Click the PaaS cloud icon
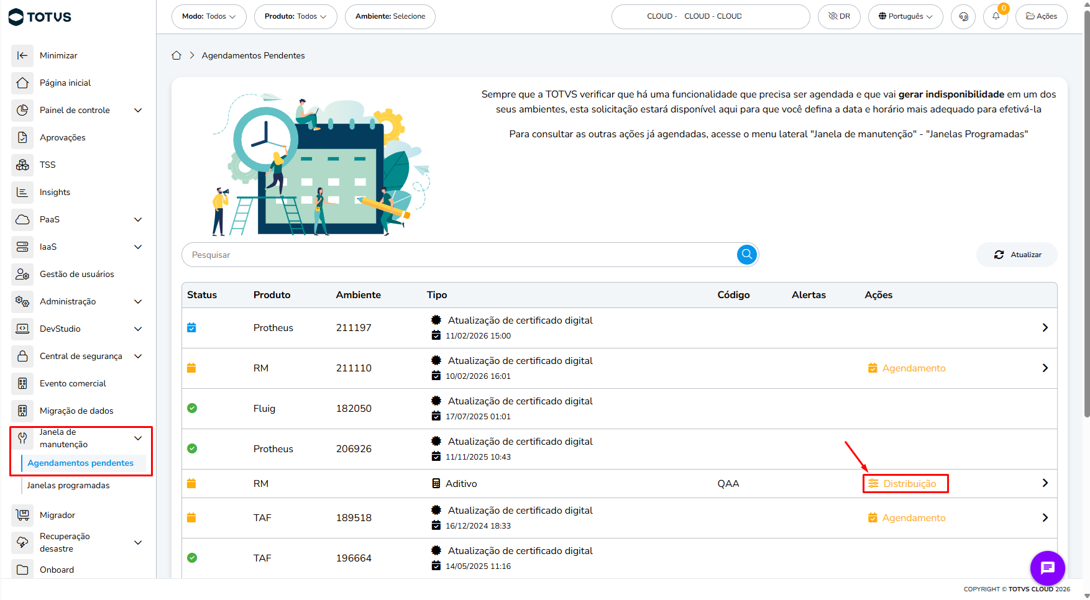1090x600 pixels. pyautogui.click(x=22, y=219)
